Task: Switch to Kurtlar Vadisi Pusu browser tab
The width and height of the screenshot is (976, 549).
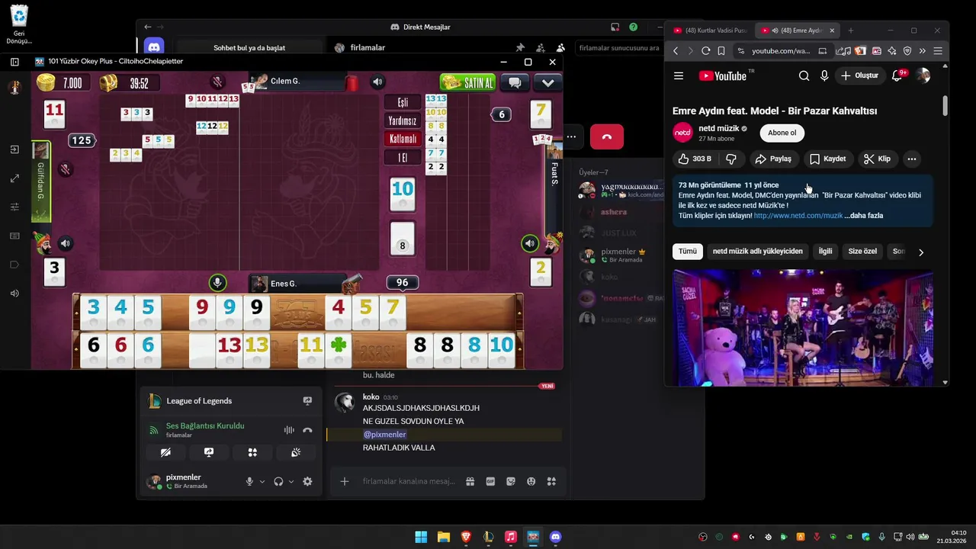Action: point(711,30)
